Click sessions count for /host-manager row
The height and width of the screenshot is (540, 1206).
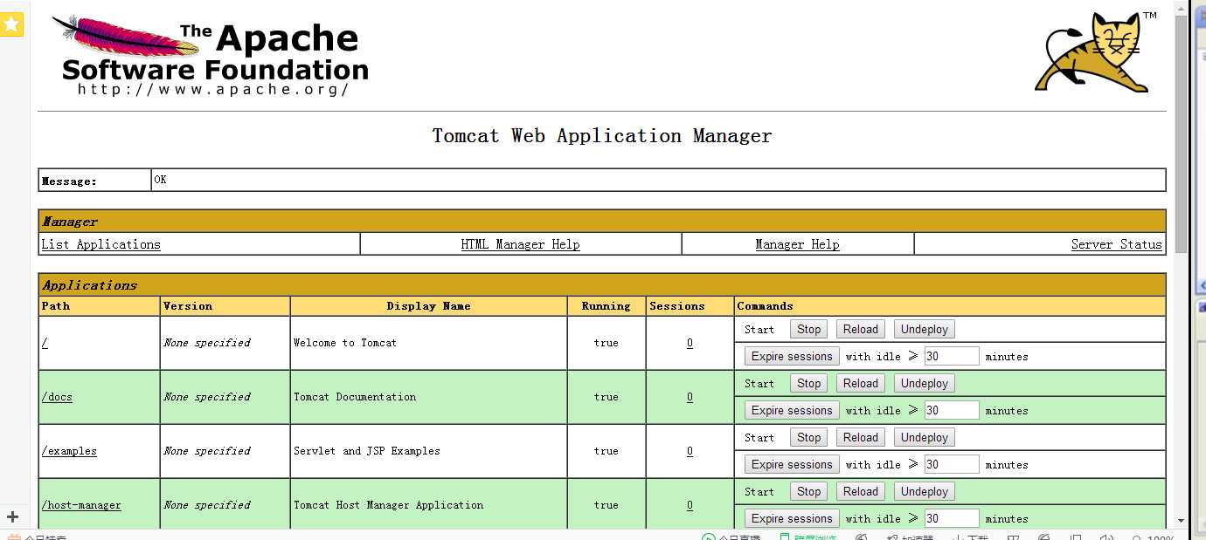click(x=690, y=505)
